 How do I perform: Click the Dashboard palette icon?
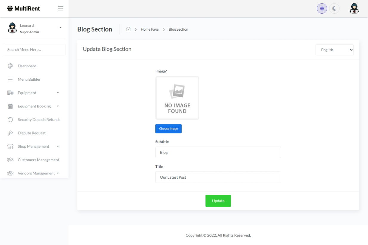tap(10, 66)
